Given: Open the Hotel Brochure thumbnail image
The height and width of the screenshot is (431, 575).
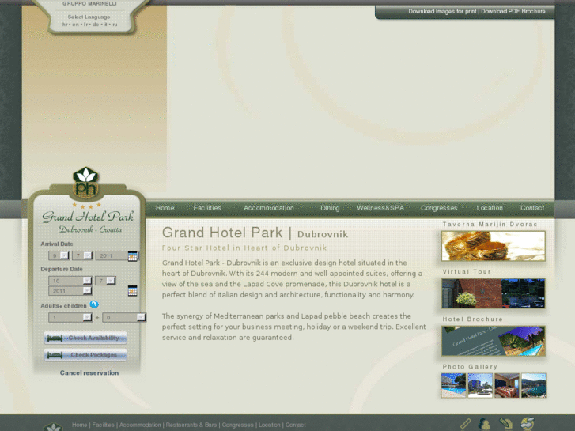Looking at the screenshot, I should pos(494,341).
